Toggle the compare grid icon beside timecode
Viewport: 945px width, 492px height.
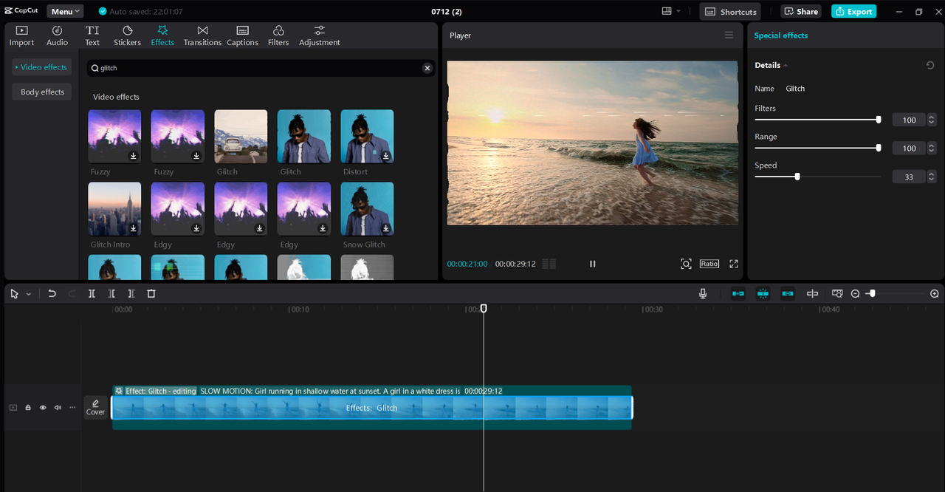point(549,264)
